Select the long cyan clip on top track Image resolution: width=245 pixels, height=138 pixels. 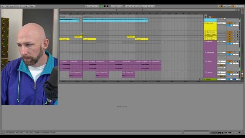point(115,20)
